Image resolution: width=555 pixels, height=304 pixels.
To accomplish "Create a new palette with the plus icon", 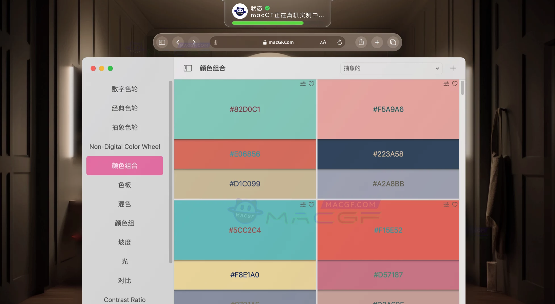I will [x=453, y=68].
